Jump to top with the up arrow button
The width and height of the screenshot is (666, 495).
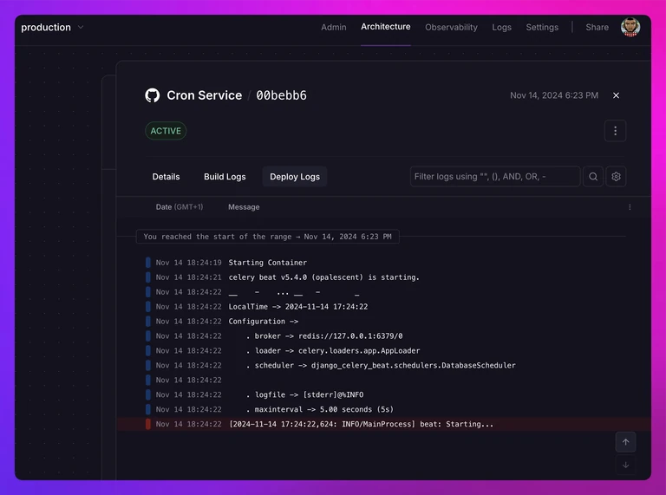tap(625, 442)
